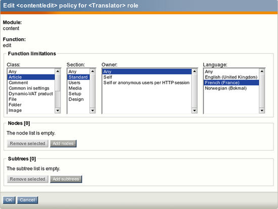Viewport: 278px width, 209px height.
Task: Select 'Article' in the Class list
Action: coord(31,77)
